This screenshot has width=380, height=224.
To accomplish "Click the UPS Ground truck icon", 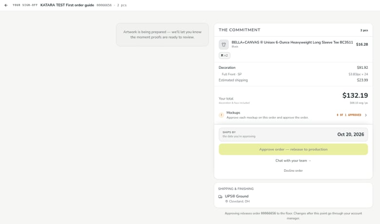I will click(220, 197).
